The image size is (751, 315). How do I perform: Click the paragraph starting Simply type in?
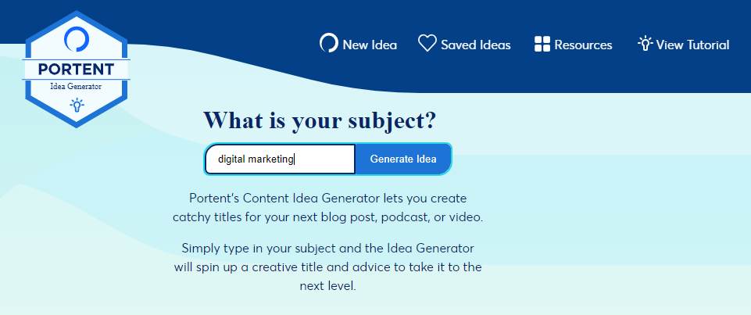click(x=328, y=267)
